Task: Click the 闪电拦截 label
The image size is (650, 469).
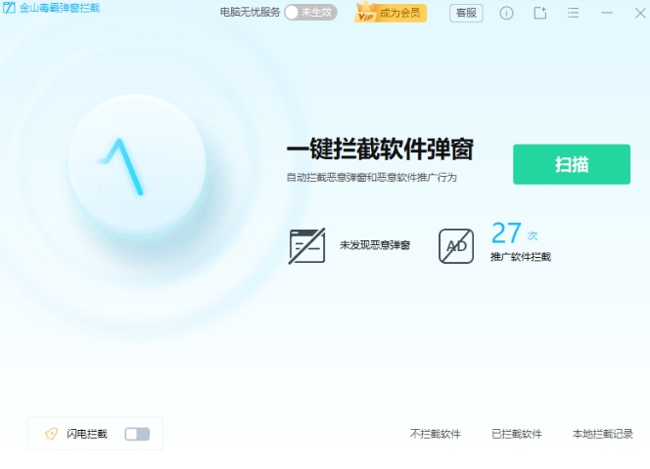Action: click(x=87, y=434)
